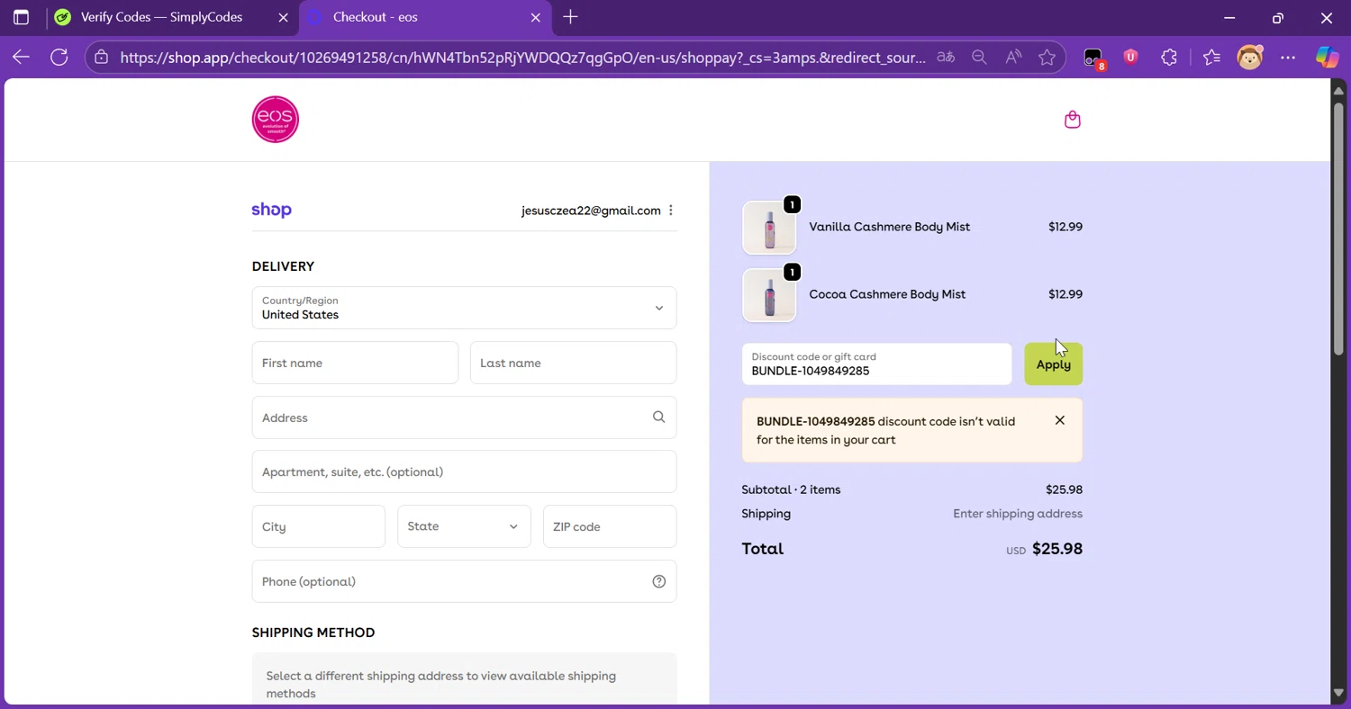The width and height of the screenshot is (1351, 709).
Task: Click the phone field help icon
Action: 658,581
